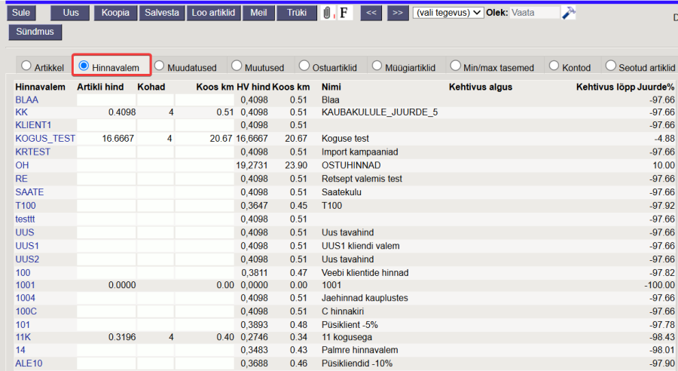Click Kohad field in KK row
This screenshot has width=678, height=371.
pyautogui.click(x=156, y=112)
